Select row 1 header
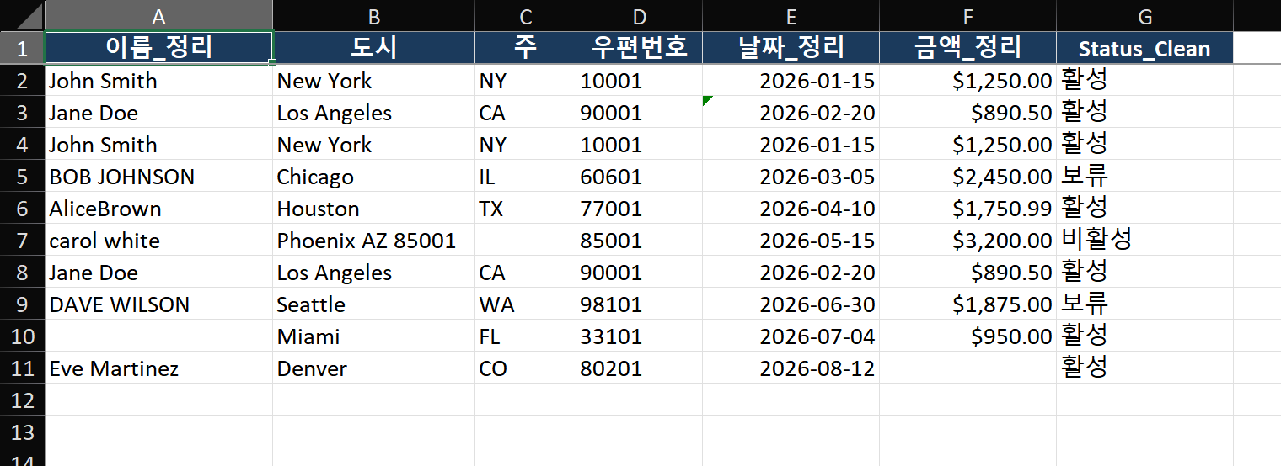This screenshot has height=466, width=1281. click(x=22, y=48)
